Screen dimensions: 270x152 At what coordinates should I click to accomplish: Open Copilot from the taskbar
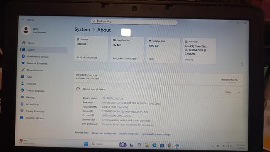pos(139,145)
